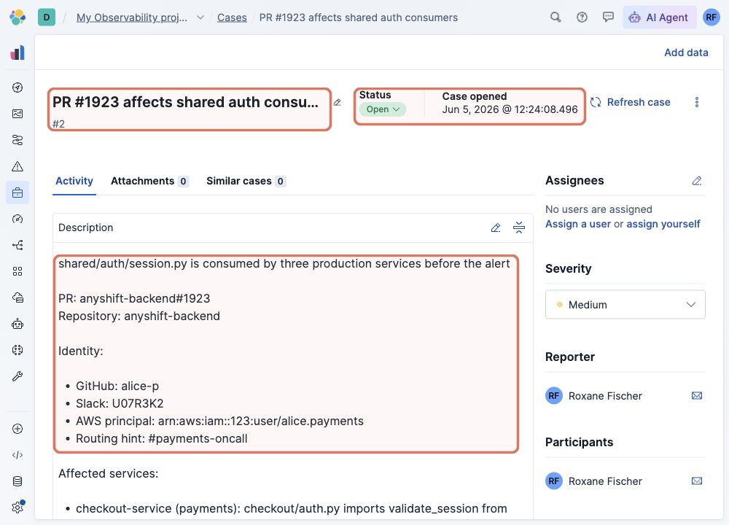The width and height of the screenshot is (729, 525).
Task: Open the Observability overview bar chart icon
Action: (x=17, y=52)
